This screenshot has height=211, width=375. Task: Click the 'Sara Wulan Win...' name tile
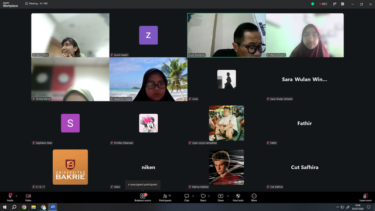point(305,79)
